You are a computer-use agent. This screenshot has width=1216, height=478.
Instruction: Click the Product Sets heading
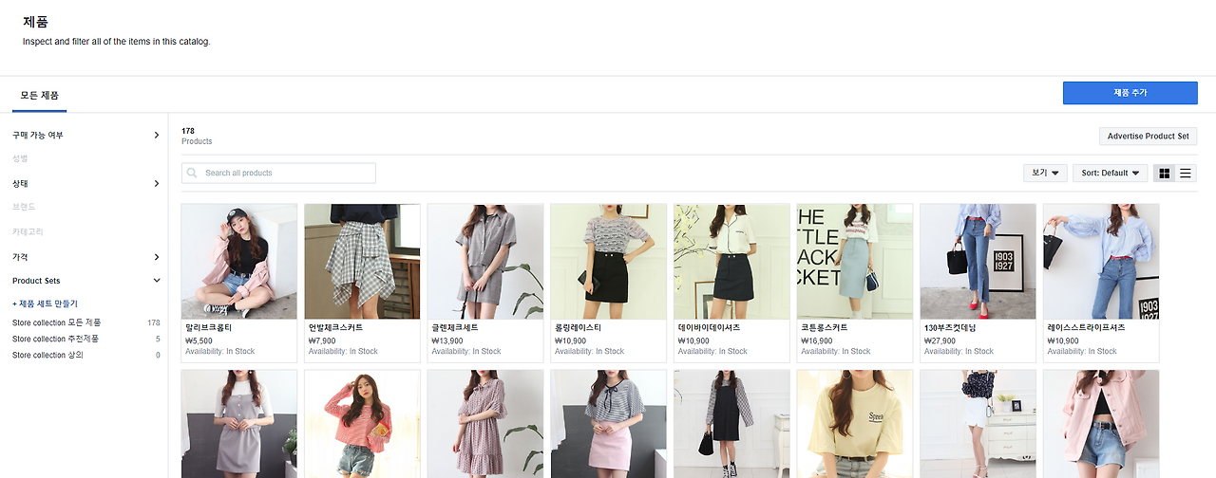(x=36, y=281)
